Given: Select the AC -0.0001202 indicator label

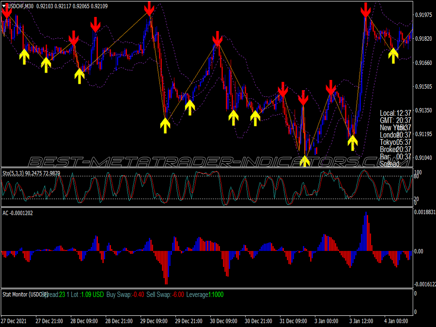Looking at the screenshot, I should tap(17, 213).
